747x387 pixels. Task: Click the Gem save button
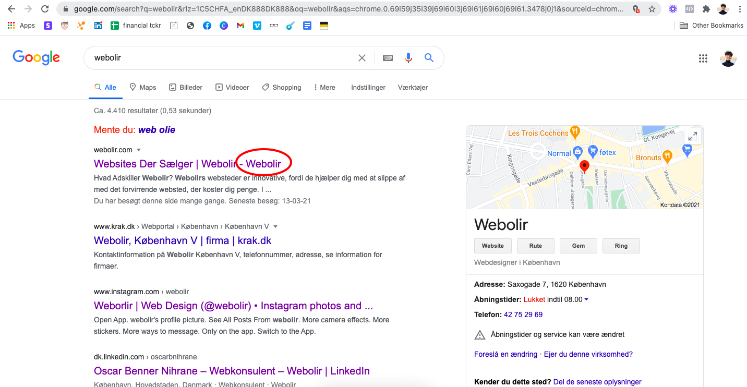point(579,246)
